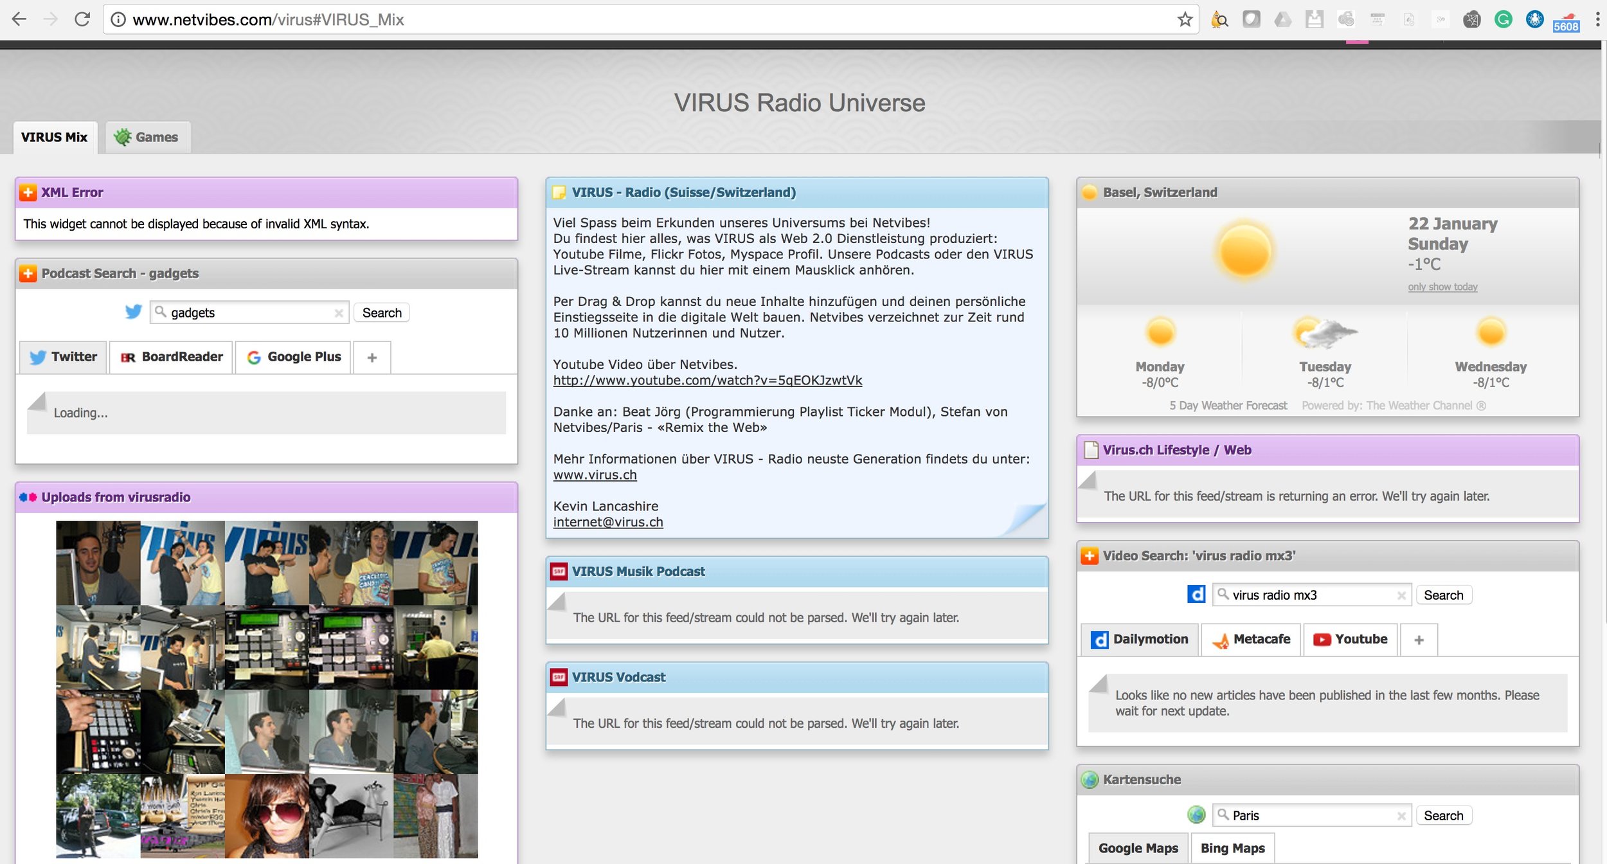Click in the Paris map search field
Image resolution: width=1607 pixels, height=864 pixels.
[x=1311, y=815]
